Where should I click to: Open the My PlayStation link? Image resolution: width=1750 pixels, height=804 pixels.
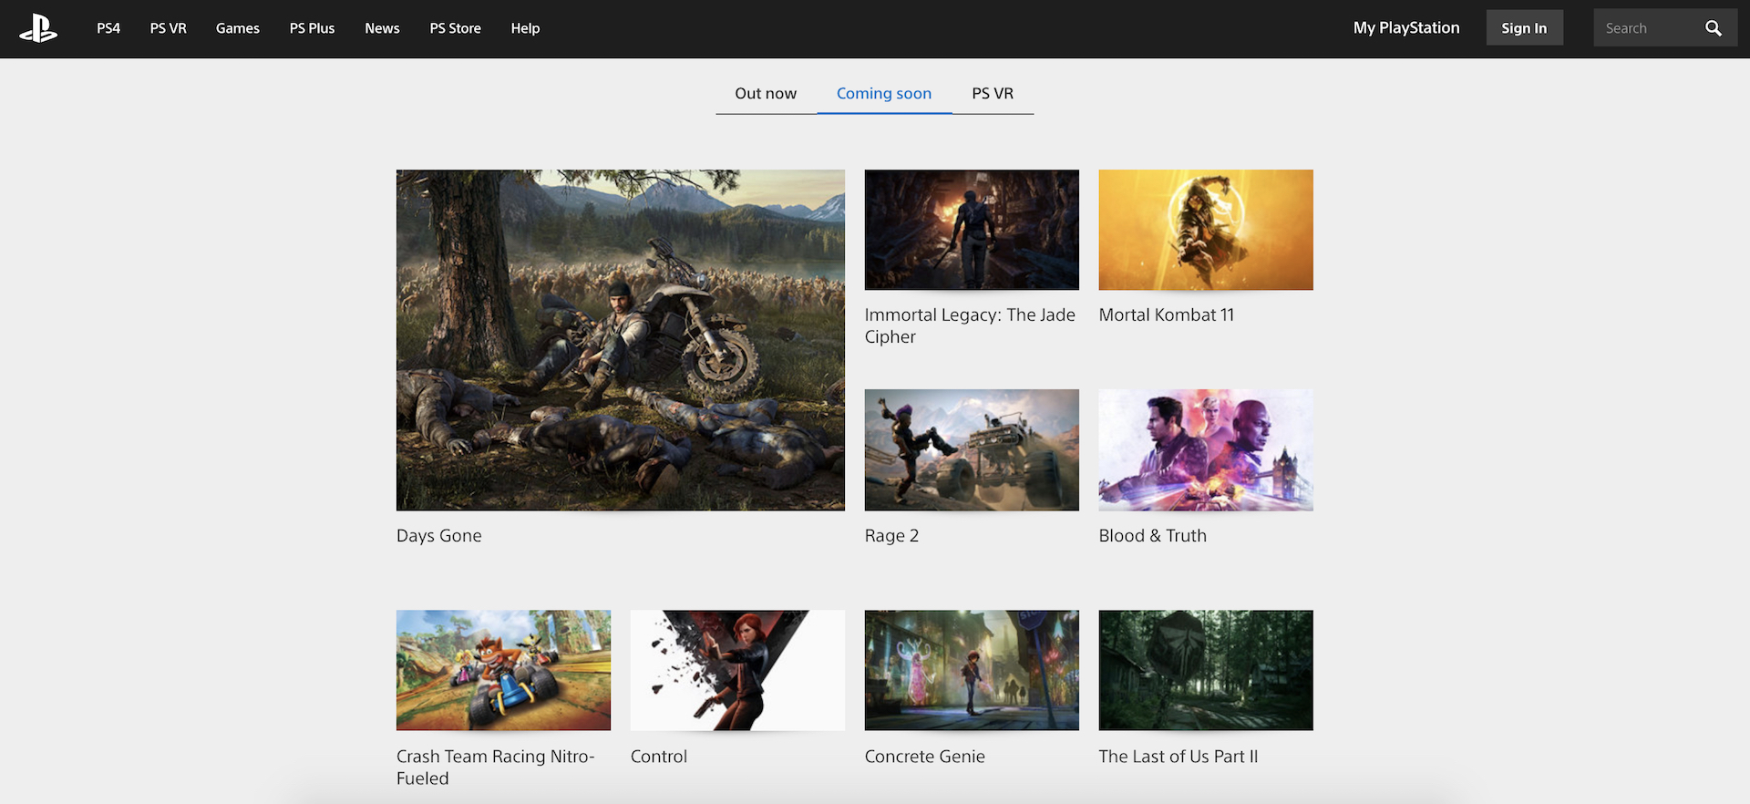[1405, 28]
